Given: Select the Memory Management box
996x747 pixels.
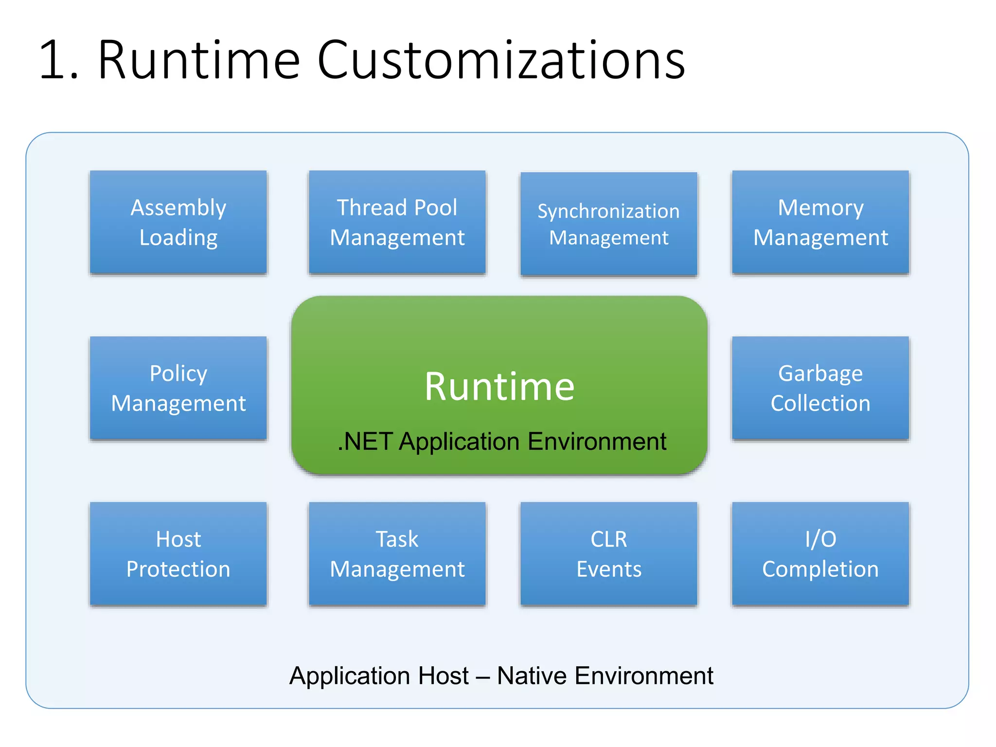Looking at the screenshot, I should point(820,222).
